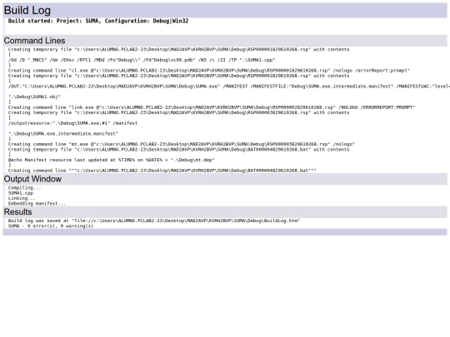Screen dimensions: 450x337
Task: Click the '.\Debug\SUMA.exe.intermediate.manifest' line
Action: coord(63,134)
